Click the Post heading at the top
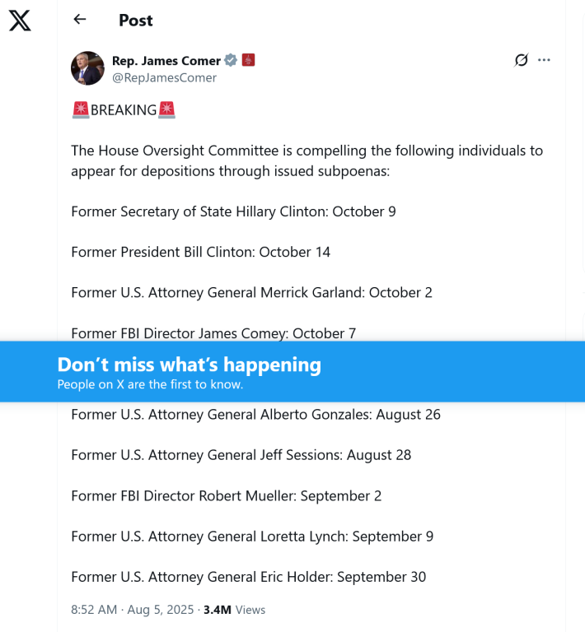Viewport: 585px width, 632px height. click(136, 21)
